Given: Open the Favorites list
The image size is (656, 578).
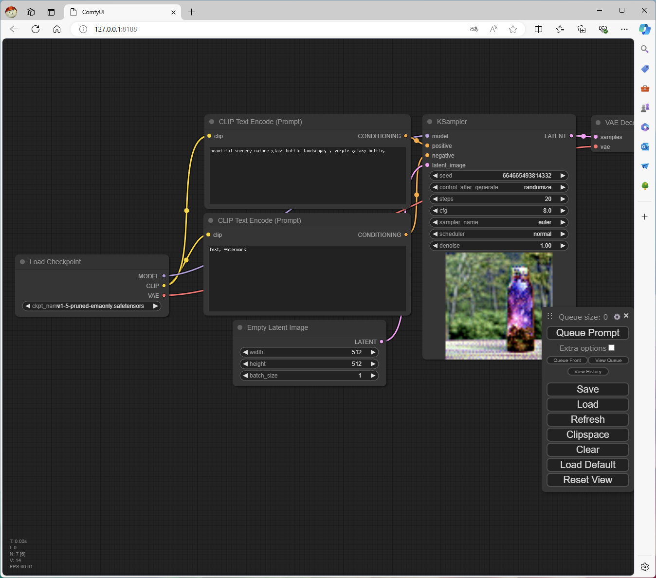Looking at the screenshot, I should tap(560, 29).
